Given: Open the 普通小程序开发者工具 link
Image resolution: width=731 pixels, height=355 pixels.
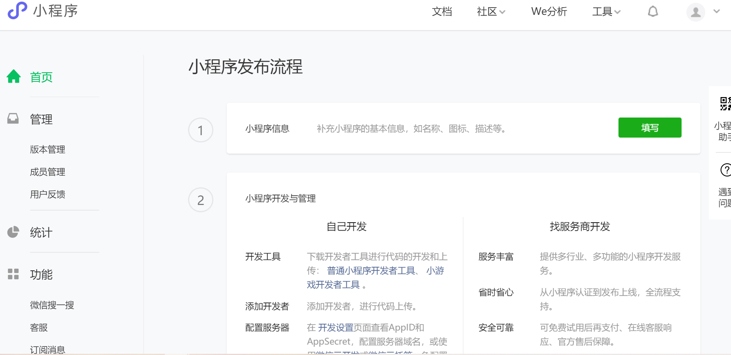Looking at the screenshot, I should click(371, 271).
